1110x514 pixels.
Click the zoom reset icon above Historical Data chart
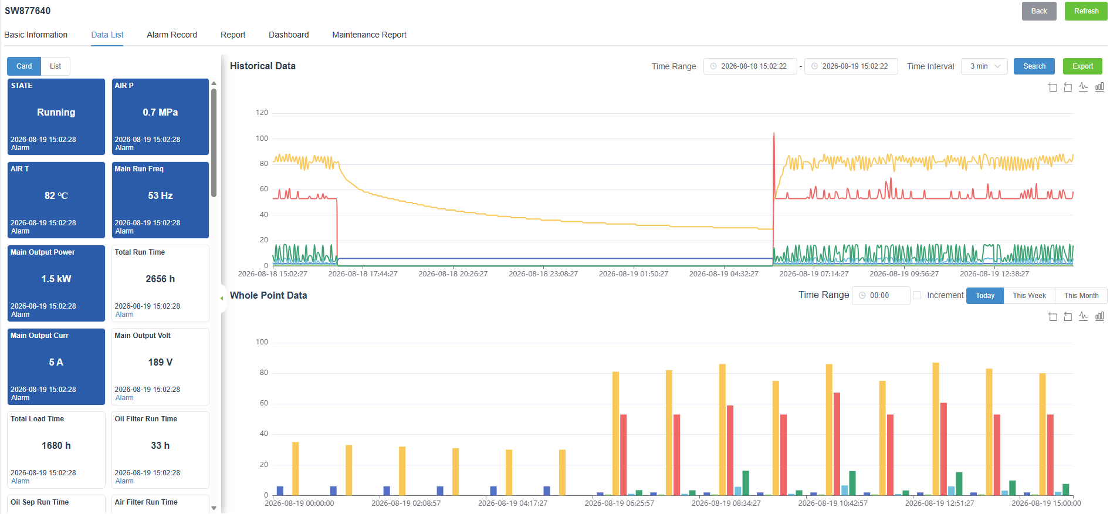[1068, 87]
